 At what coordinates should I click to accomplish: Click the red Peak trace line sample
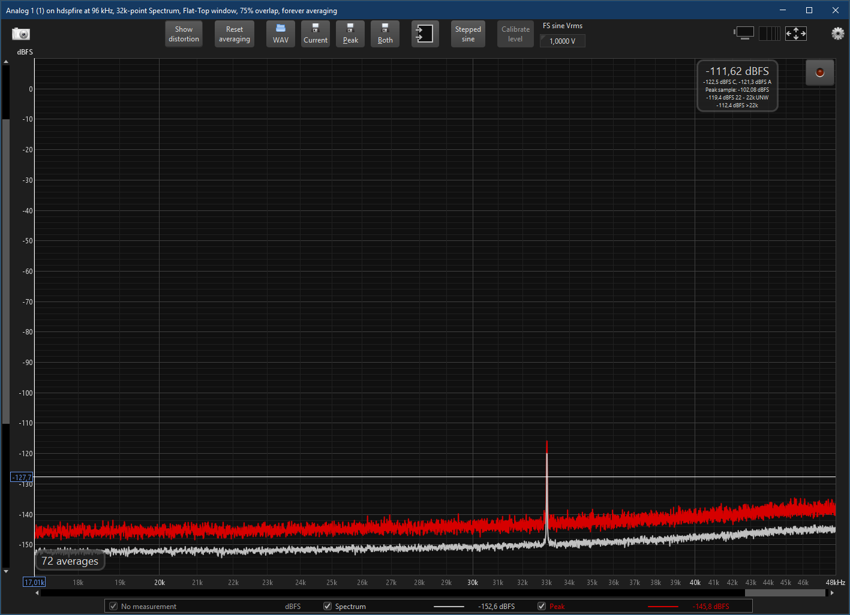pyautogui.click(x=663, y=607)
